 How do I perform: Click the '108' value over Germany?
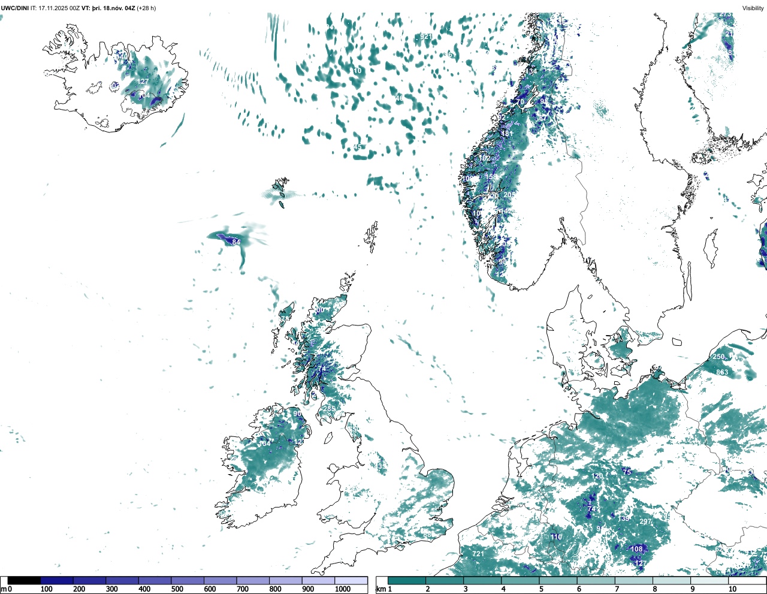point(636,549)
